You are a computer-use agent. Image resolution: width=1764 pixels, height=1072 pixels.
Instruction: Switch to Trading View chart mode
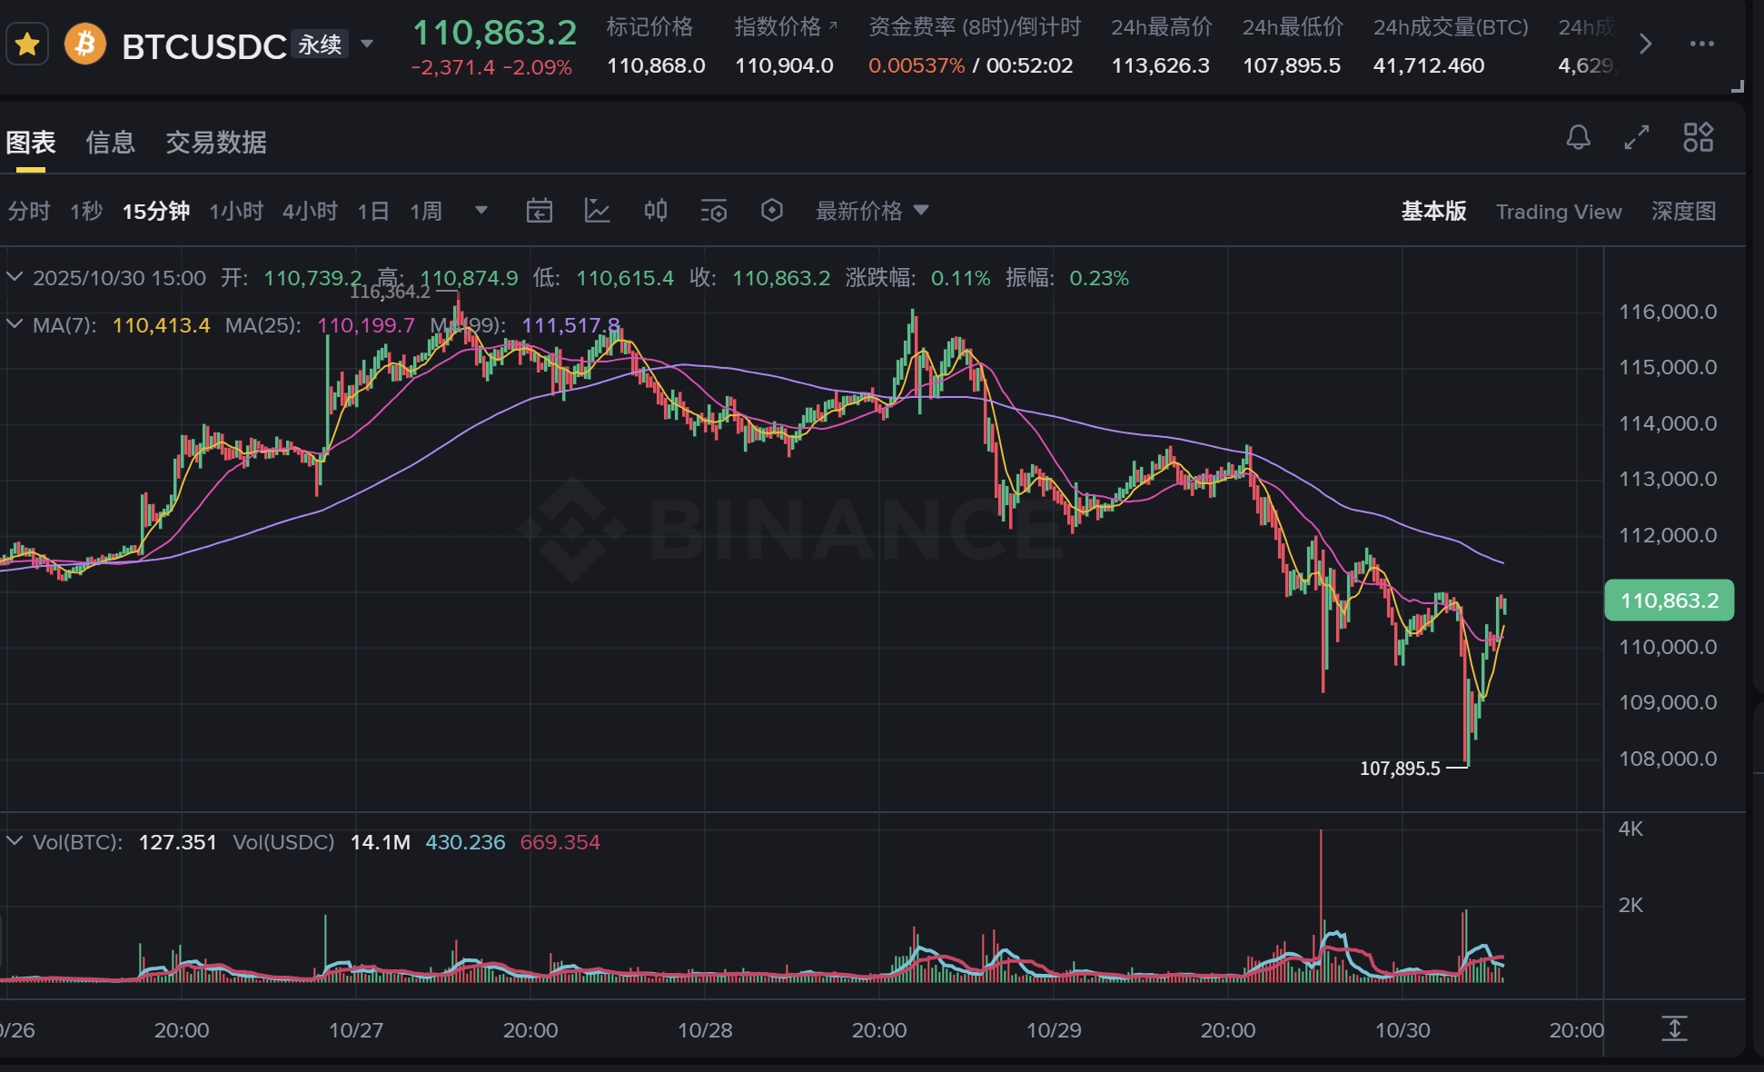(x=1558, y=212)
